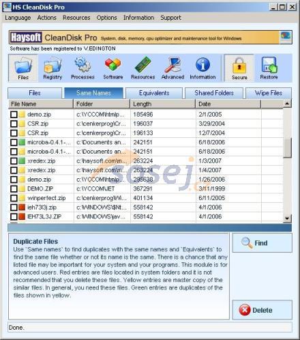Screen dimensions: 300x340
Task: Click green file icon of xredex.zip dated 1/3/2007
Action: (x=22, y=161)
